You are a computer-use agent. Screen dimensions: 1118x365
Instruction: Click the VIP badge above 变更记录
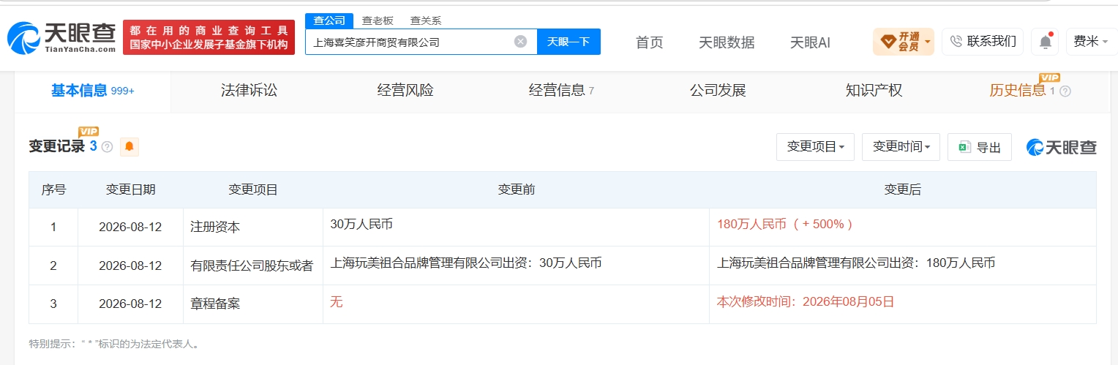pyautogui.click(x=89, y=131)
